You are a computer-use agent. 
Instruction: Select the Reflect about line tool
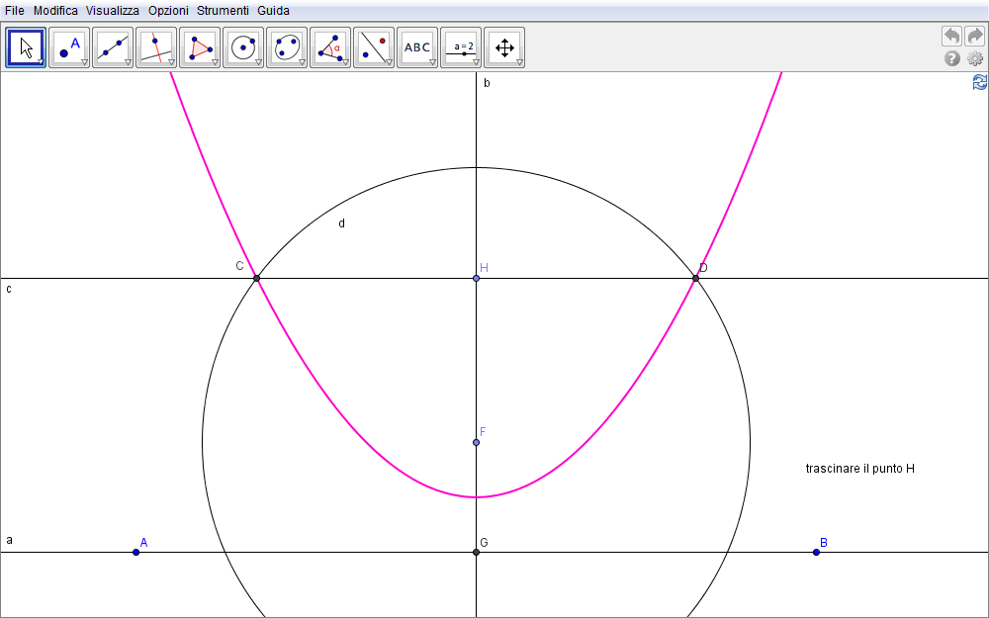pos(374,46)
